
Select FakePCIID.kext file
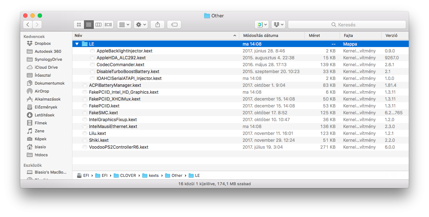pos(240,106)
